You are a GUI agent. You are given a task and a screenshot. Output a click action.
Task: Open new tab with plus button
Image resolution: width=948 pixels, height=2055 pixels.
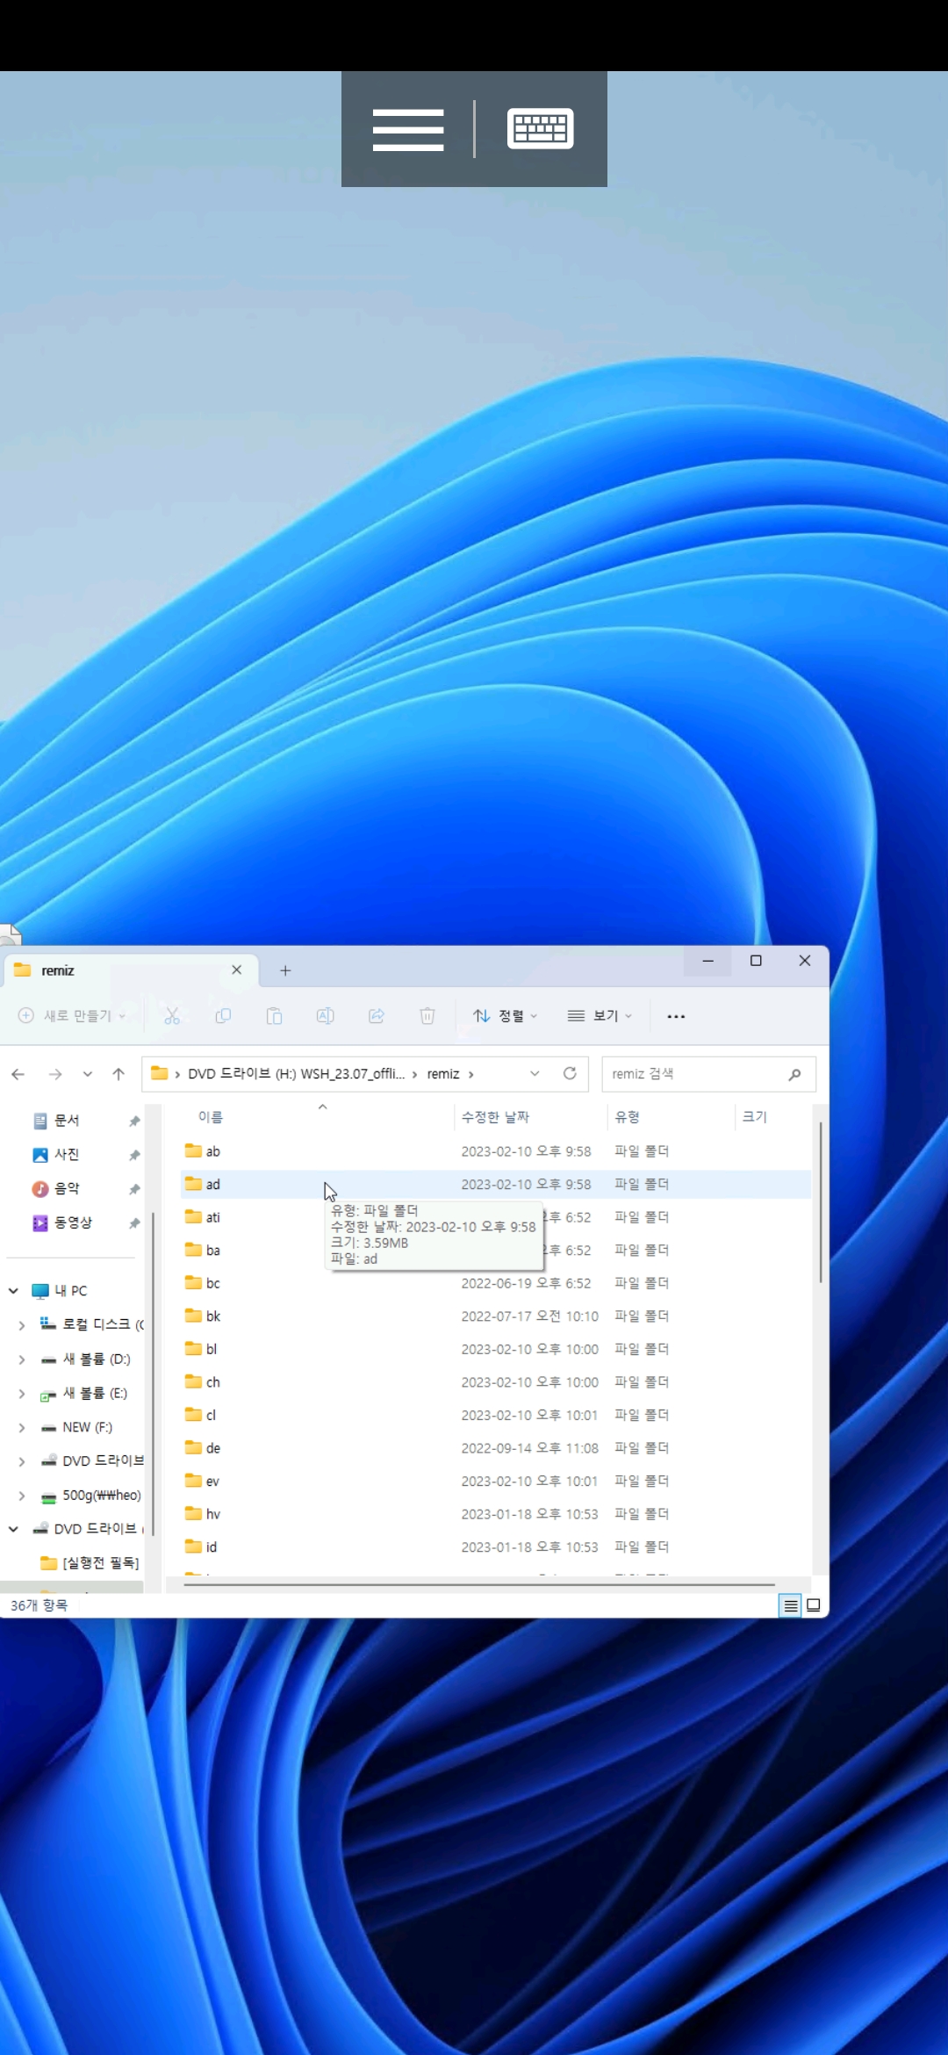(285, 970)
